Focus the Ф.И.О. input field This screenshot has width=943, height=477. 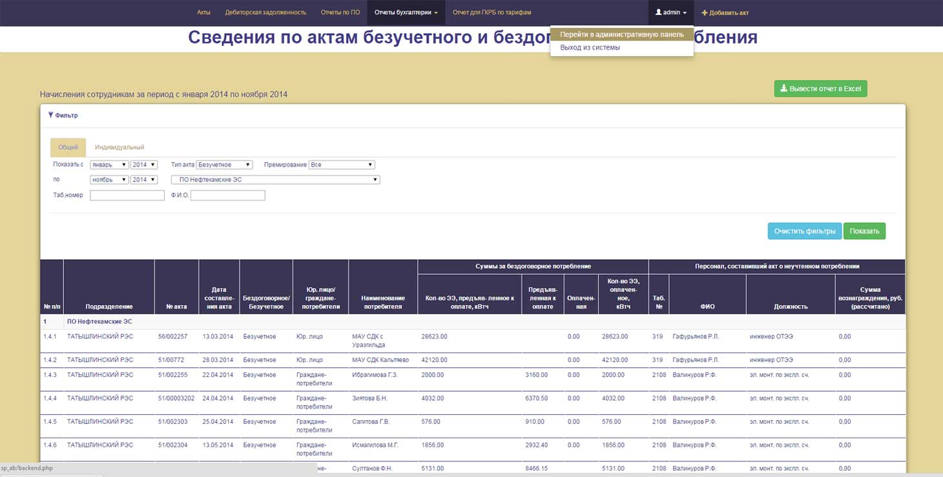point(228,195)
